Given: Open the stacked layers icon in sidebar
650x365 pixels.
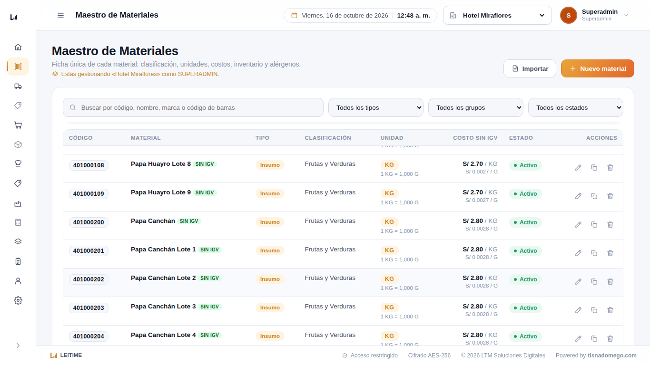Looking at the screenshot, I should pyautogui.click(x=18, y=241).
